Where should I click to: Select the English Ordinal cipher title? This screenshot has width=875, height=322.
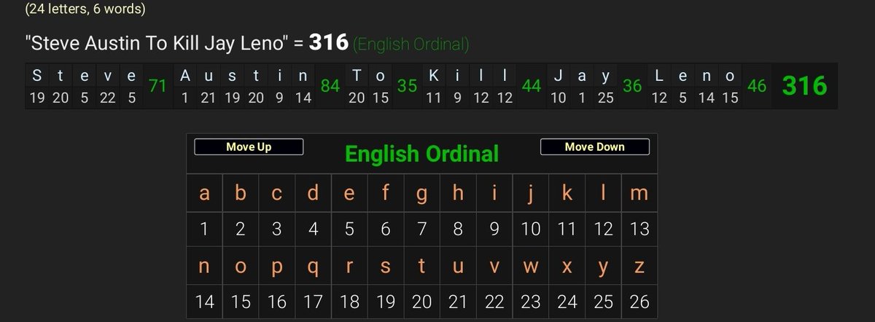[x=421, y=154]
